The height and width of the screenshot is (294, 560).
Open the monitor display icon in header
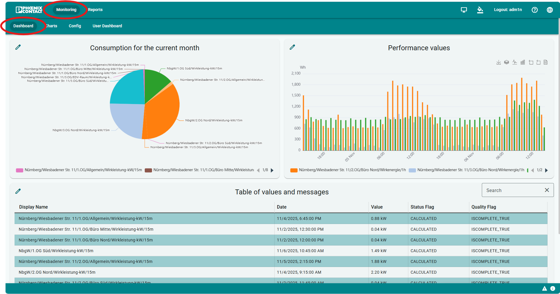464,10
